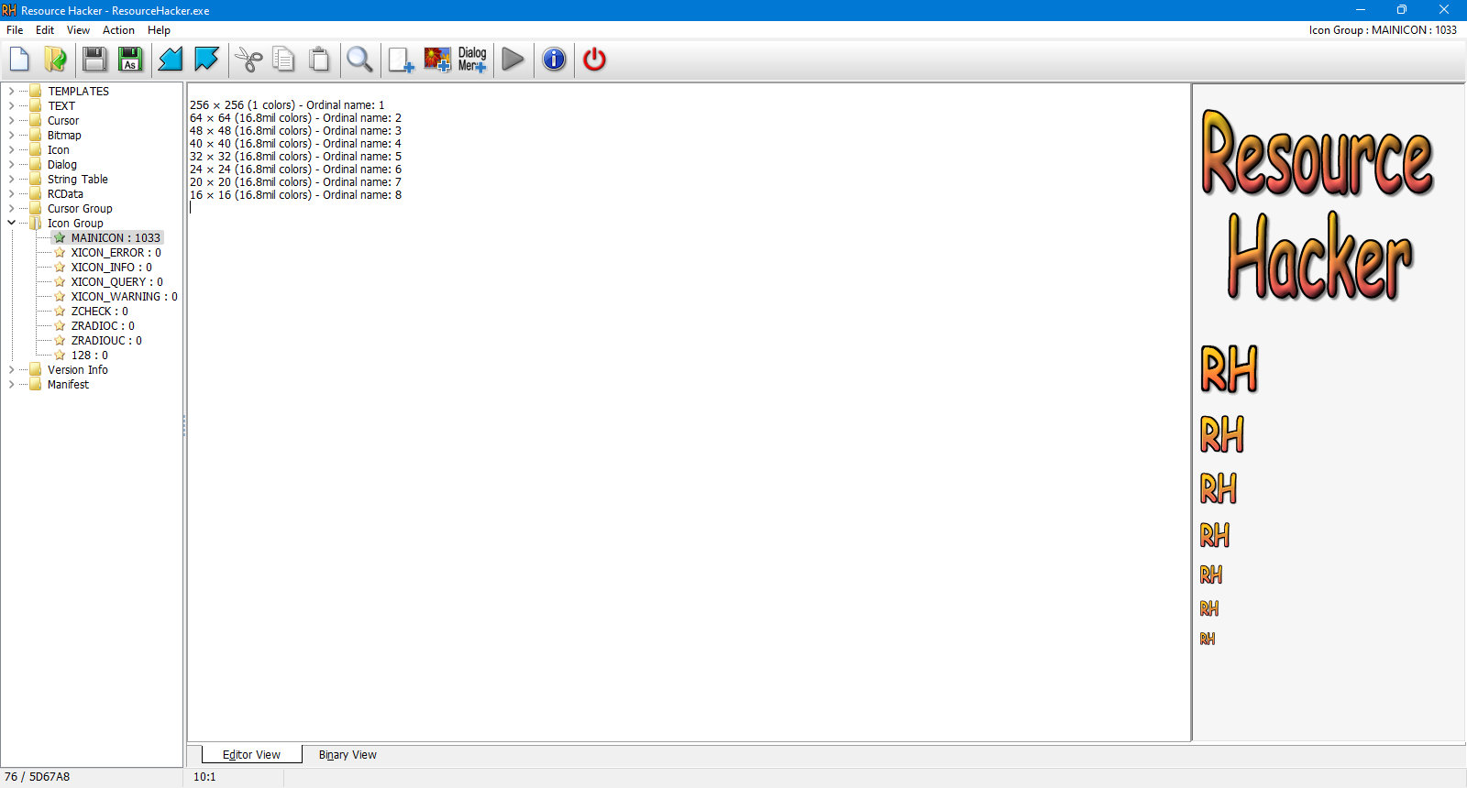Click the green Save As icon
Viewport: 1467px width, 788px height.
(130, 60)
